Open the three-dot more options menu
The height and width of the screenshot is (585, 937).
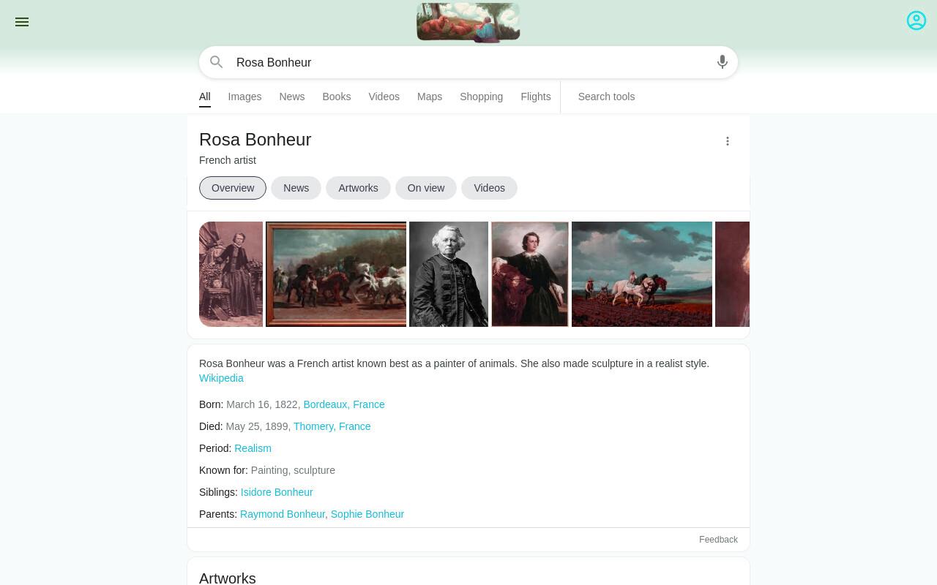(728, 141)
